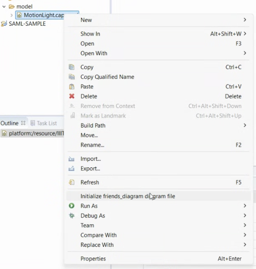Open the Build Path submenu
256x269 pixels.
coord(93,125)
